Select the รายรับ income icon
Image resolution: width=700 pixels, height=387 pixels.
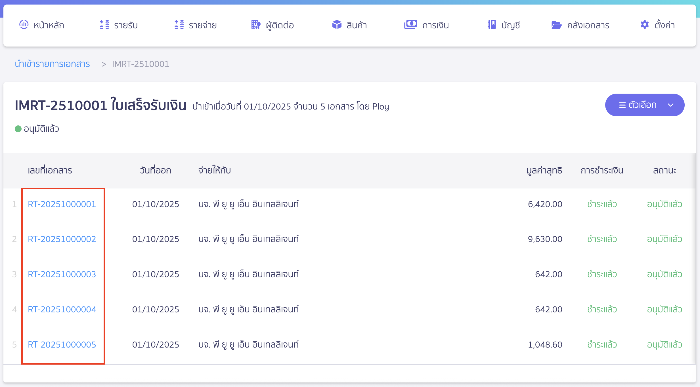104,25
